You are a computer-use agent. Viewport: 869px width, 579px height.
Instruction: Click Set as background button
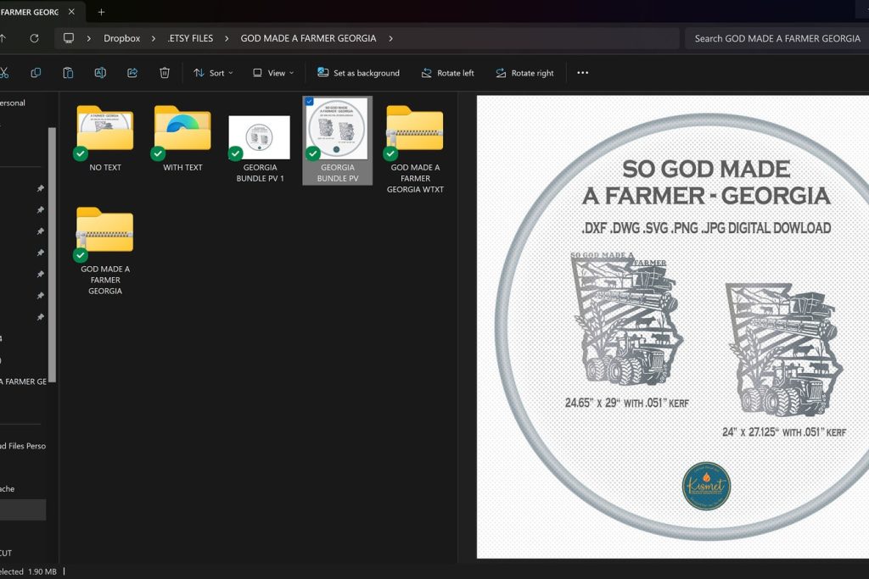[x=358, y=73]
